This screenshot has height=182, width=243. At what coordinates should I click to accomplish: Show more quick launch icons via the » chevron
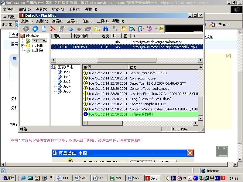51,177
